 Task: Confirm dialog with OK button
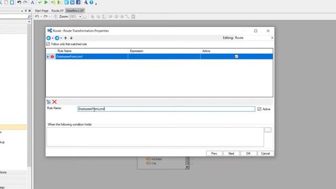point(248,153)
